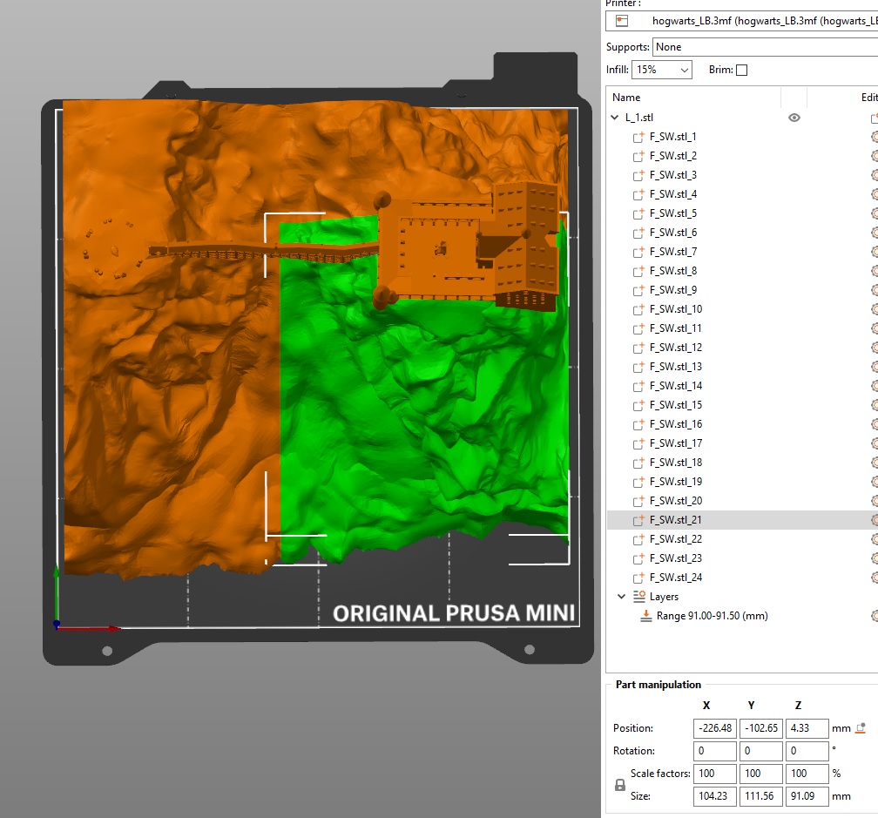Toggle the Brim checkbox
878x818 pixels.
point(741,70)
